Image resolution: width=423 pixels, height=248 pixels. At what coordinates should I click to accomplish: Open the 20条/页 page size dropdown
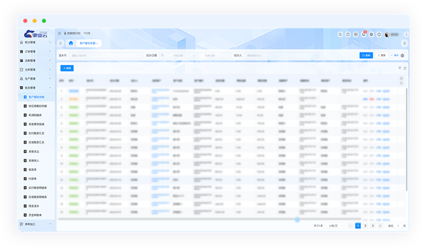point(335,226)
